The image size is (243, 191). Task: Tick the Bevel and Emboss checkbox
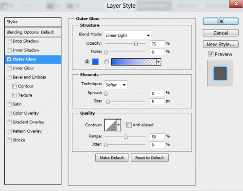pos(9,77)
